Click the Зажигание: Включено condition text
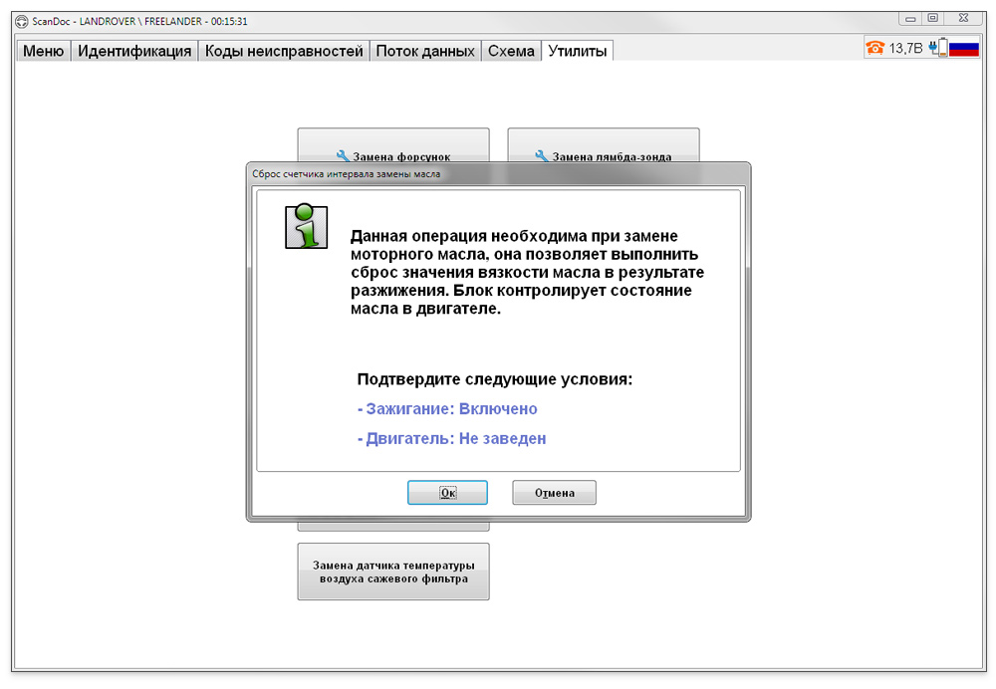 (x=447, y=409)
